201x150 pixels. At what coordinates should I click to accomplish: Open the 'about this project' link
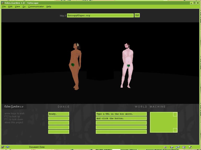[x=14, y=123]
